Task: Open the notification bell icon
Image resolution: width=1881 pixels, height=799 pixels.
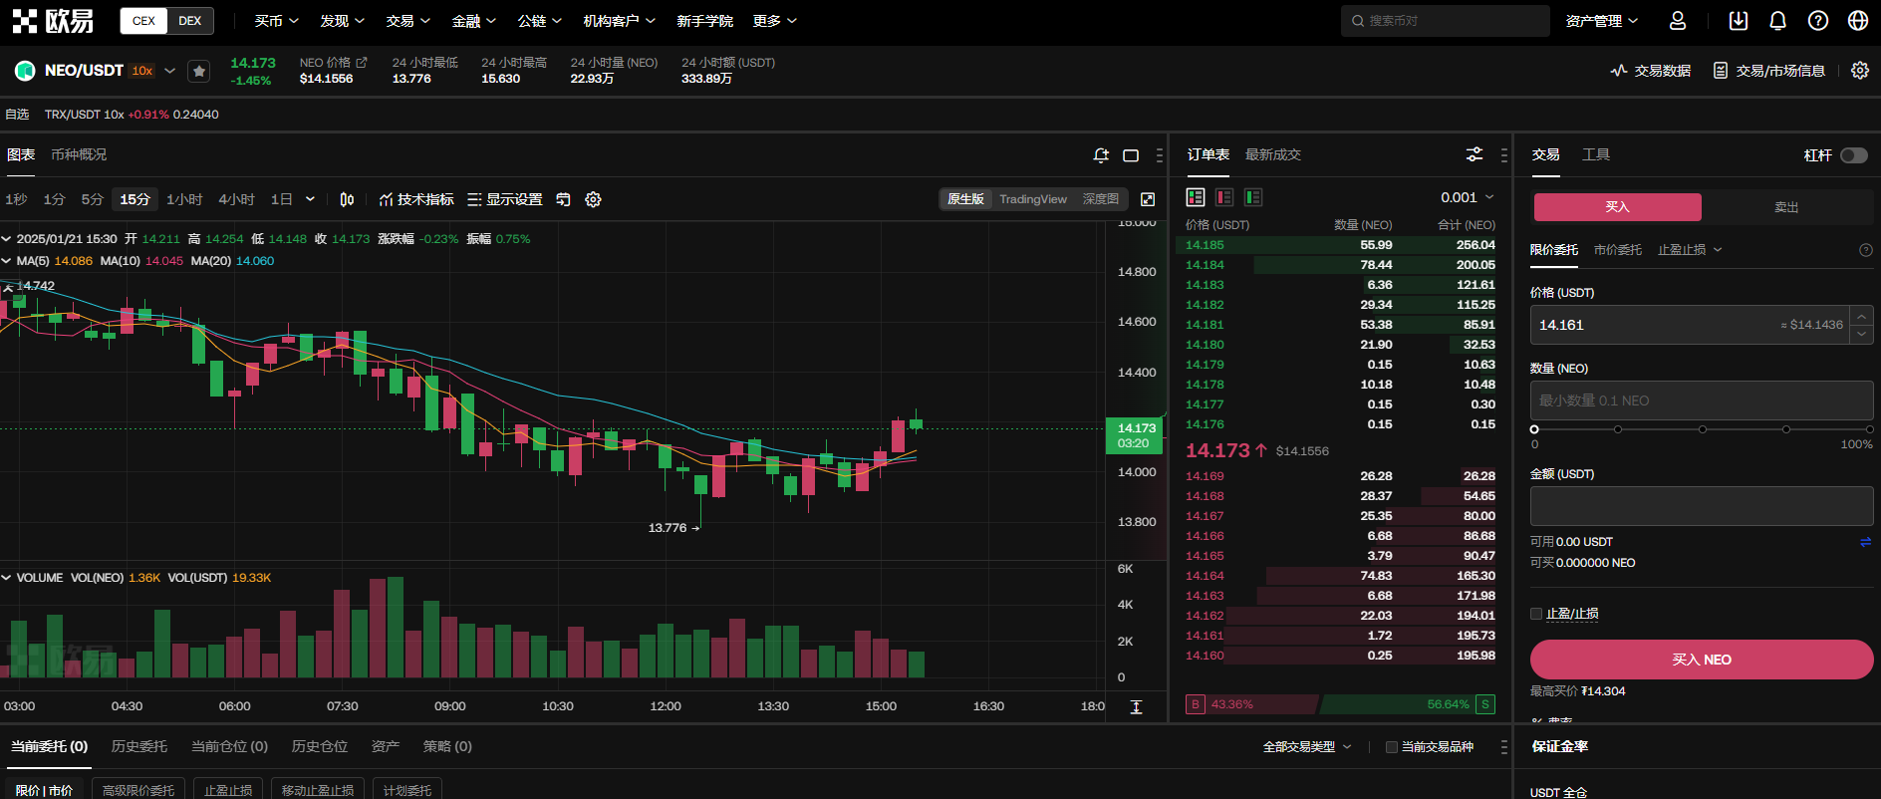Action: pos(1777,21)
